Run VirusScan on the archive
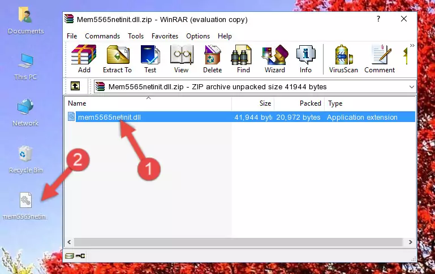This screenshot has width=435, height=274. (343, 59)
